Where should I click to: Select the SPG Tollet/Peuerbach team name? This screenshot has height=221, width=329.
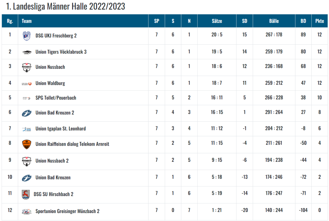56,98
